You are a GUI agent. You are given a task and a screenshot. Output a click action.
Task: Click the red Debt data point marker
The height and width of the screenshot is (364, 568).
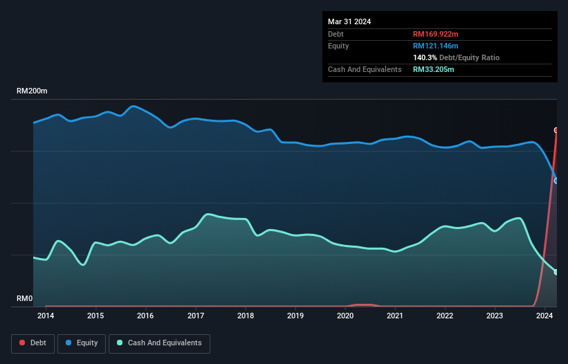[556, 130]
